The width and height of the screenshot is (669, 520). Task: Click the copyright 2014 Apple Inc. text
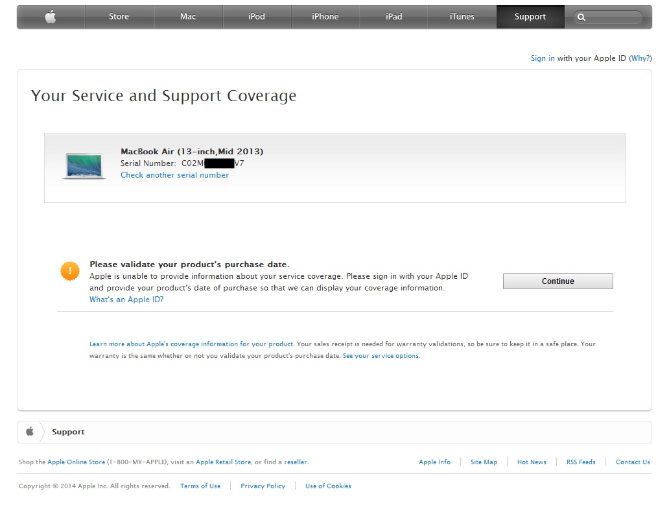click(94, 486)
